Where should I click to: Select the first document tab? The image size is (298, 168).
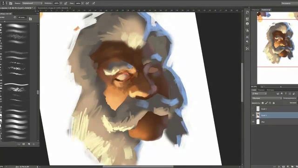coord(16,8)
